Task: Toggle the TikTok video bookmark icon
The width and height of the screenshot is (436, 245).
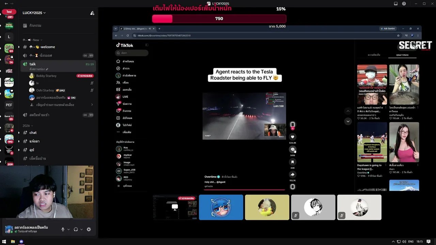Action: 292,162
